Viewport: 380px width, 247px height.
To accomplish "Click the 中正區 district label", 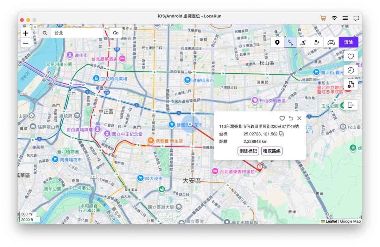I will [106, 112].
